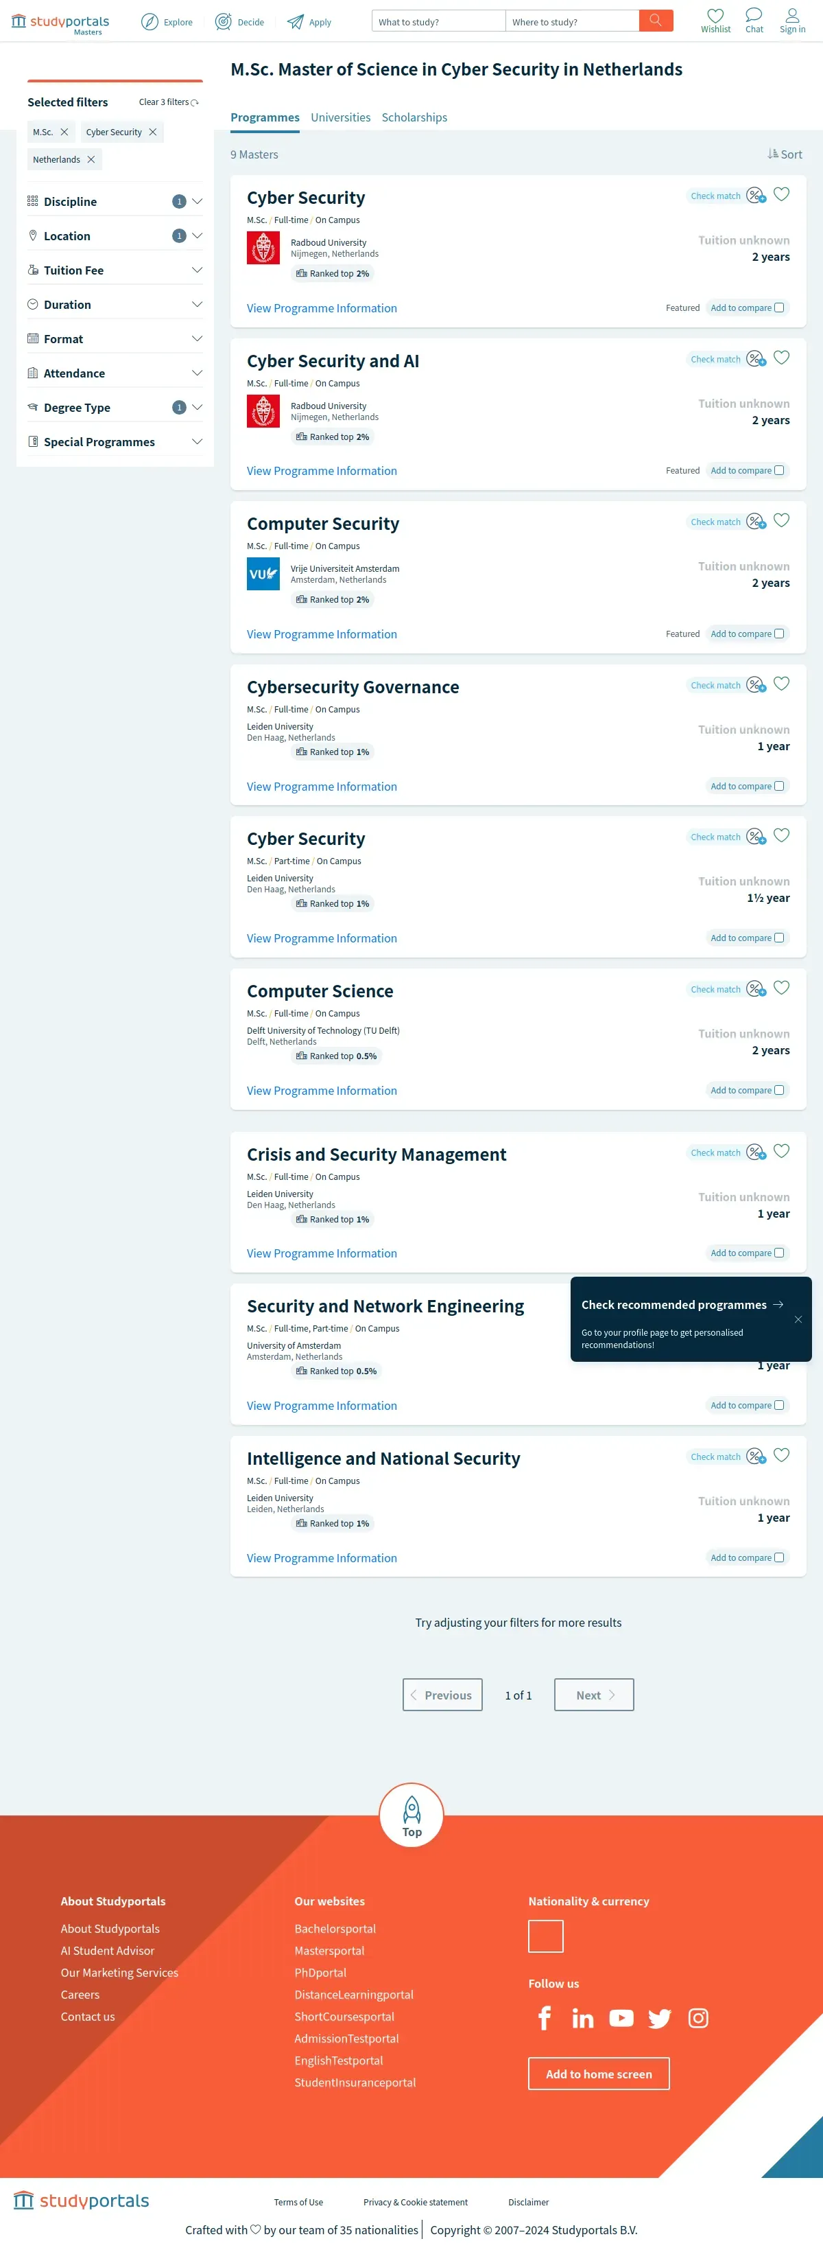Expand the Attendance filter
Viewport: 823px width, 2250px height.
coord(115,373)
